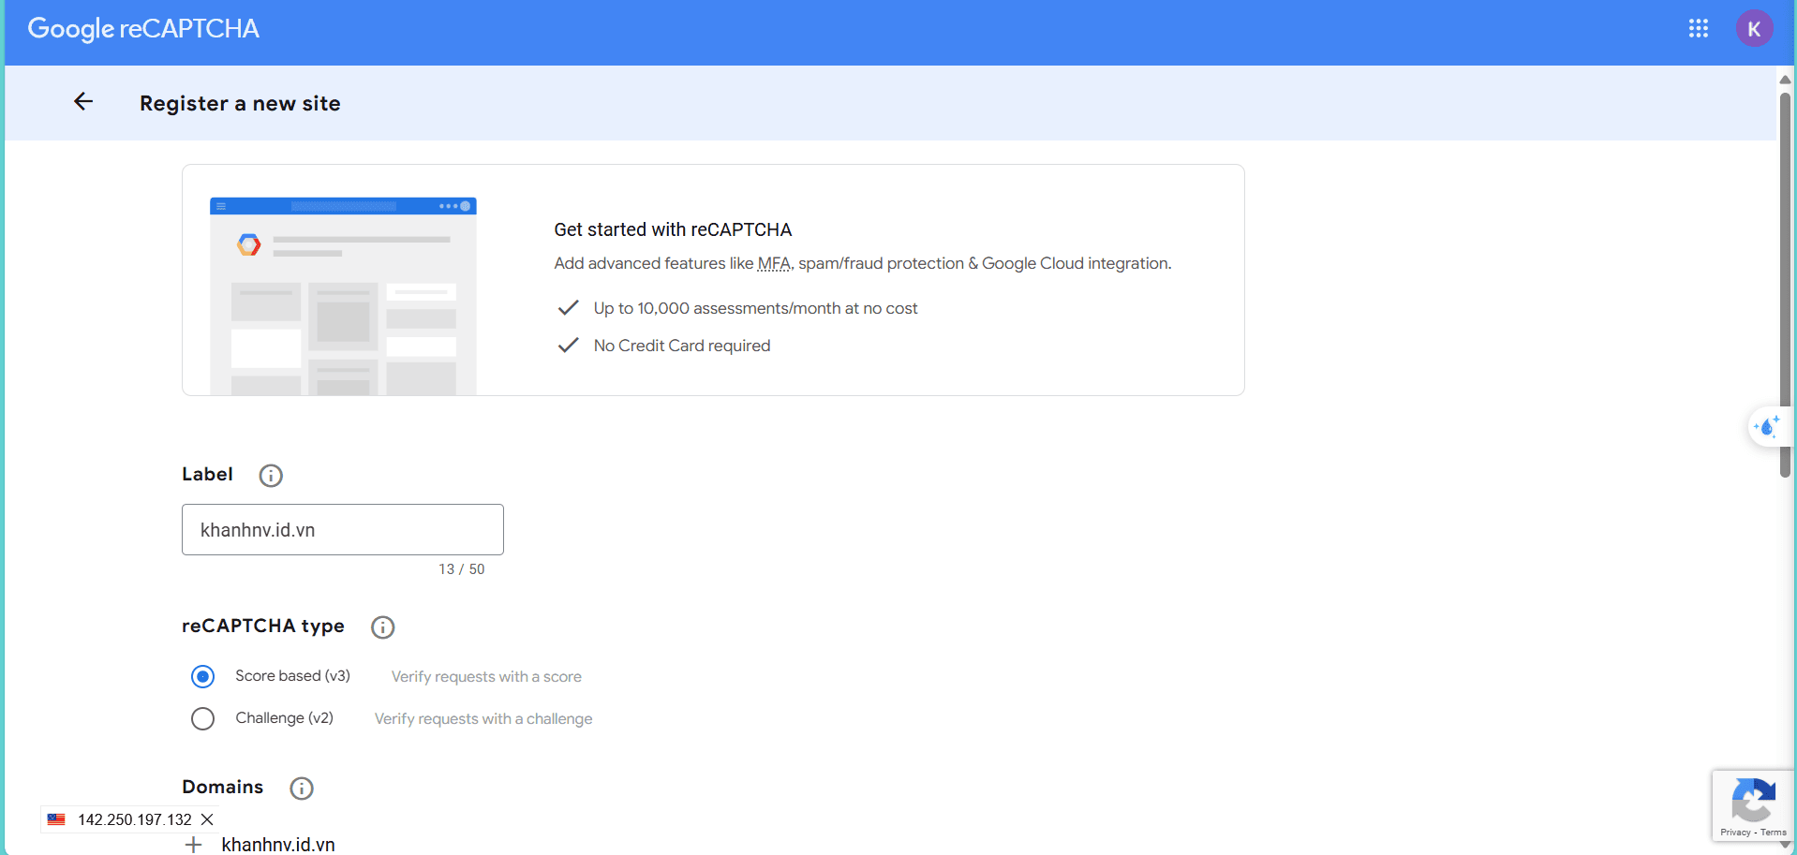Screen dimensions: 1797x855
Task: Click the account avatar in the top bar
Action: 1756,28
